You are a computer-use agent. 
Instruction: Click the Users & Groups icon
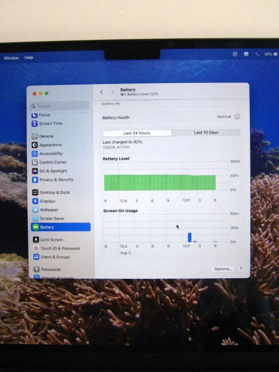[x=36, y=257]
